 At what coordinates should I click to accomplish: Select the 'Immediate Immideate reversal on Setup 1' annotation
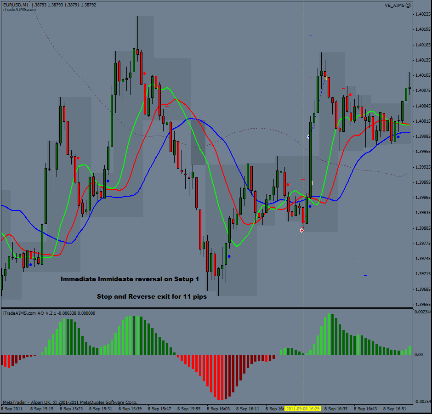pos(130,279)
